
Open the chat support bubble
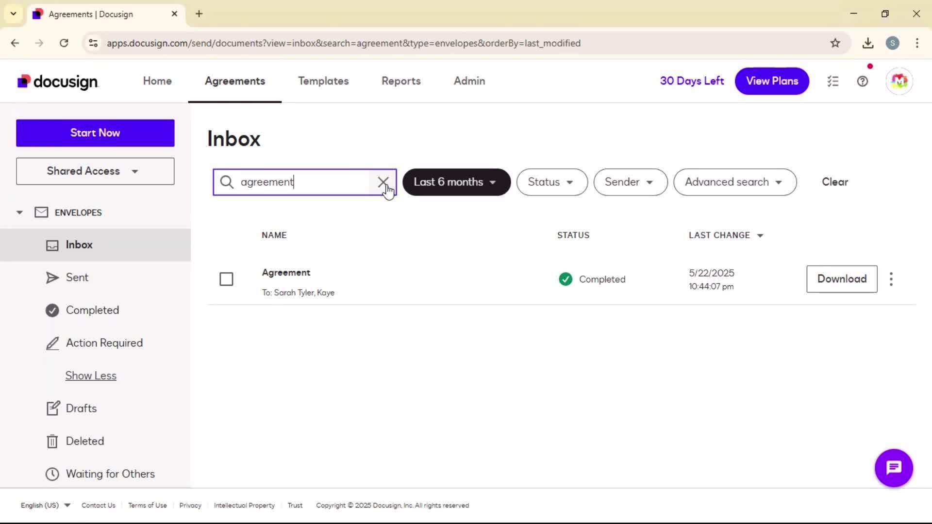point(894,468)
